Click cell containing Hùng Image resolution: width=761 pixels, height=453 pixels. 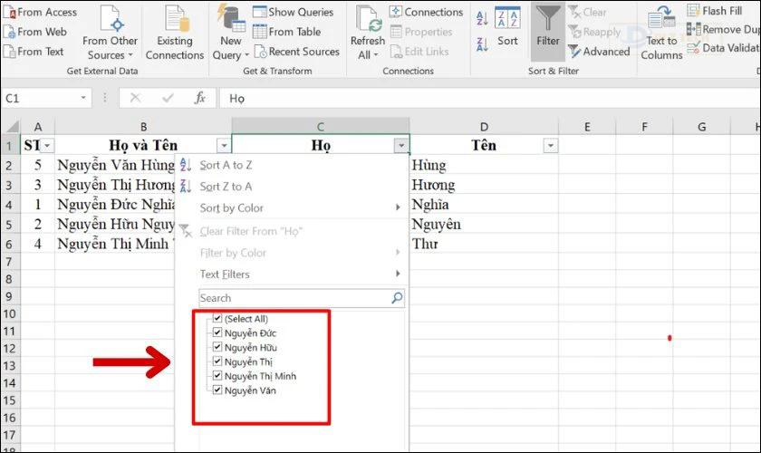(x=484, y=166)
